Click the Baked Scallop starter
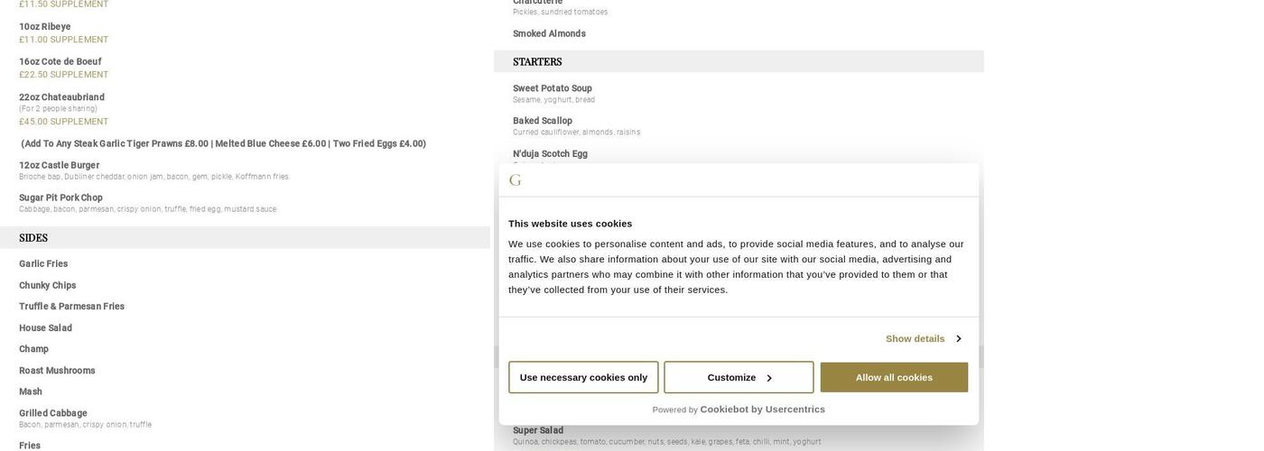This screenshot has width=1264, height=451. coord(543,121)
